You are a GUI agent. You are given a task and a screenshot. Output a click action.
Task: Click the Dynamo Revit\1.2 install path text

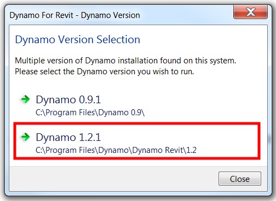116,150
